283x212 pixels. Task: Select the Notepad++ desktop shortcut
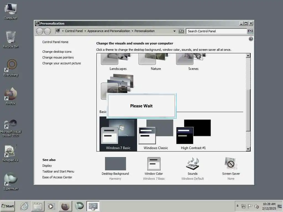tap(11, 153)
